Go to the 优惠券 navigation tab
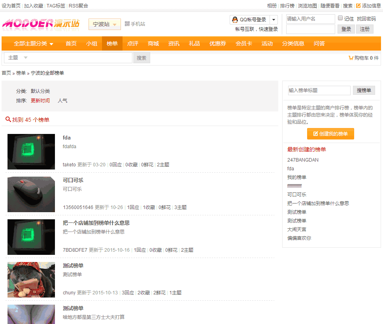Screen dimensions: 383x324 pyautogui.click(x=218, y=43)
